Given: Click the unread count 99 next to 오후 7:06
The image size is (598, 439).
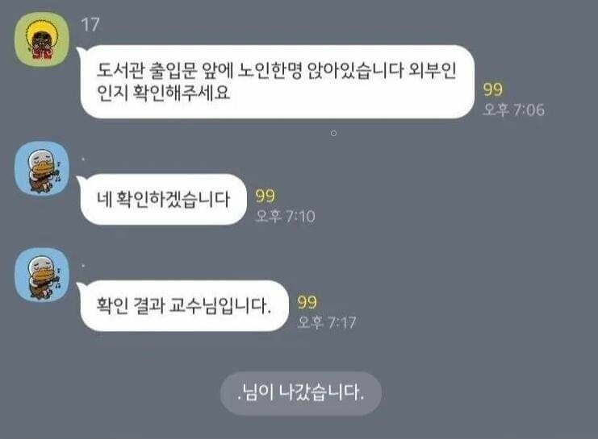Looking at the screenshot, I should point(492,89).
